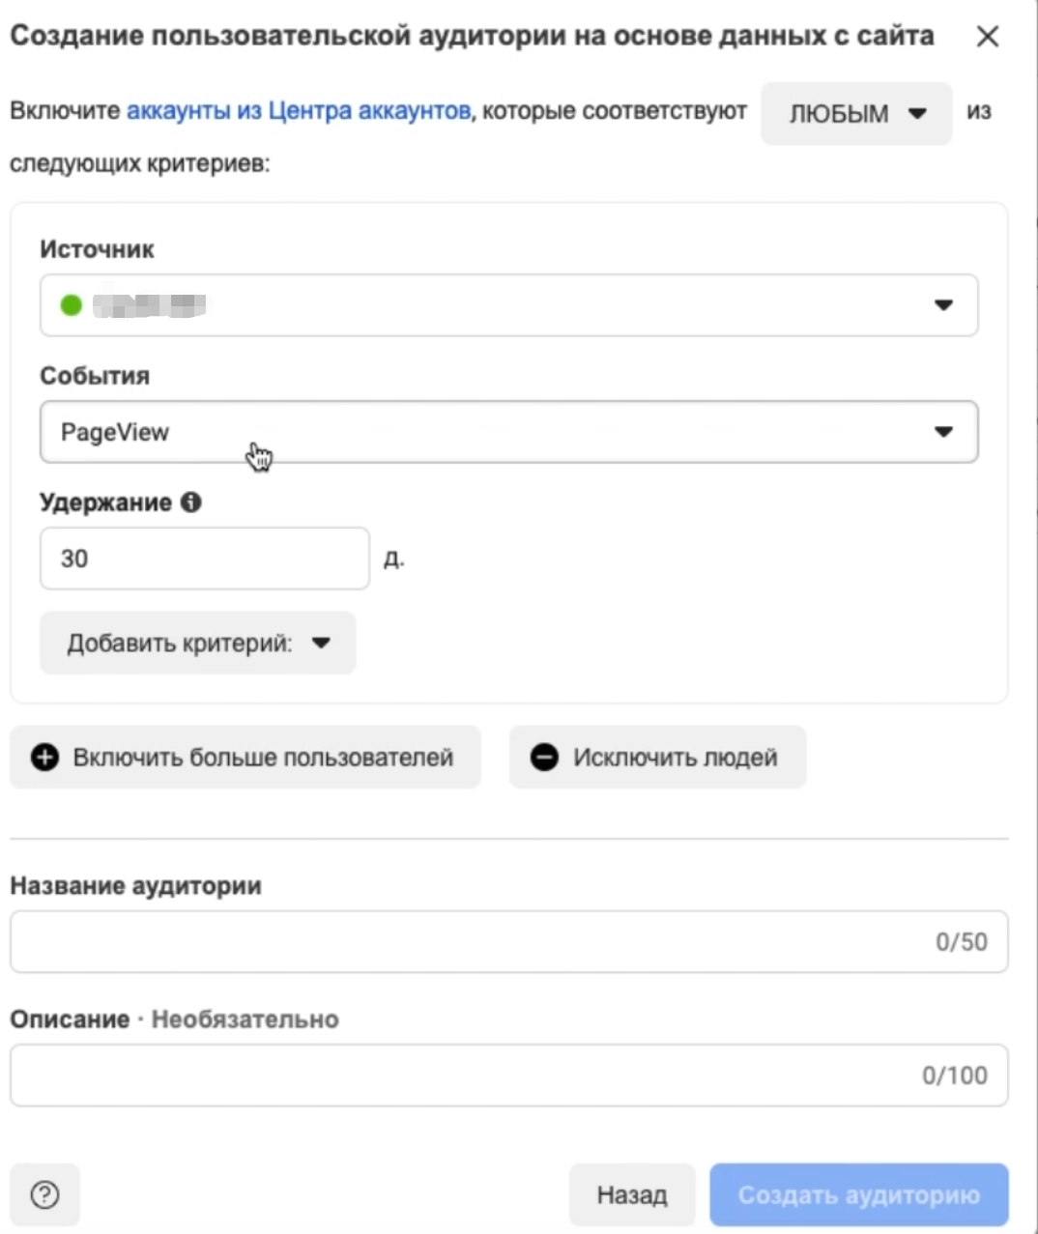The image size is (1038, 1234).
Task: Expand the События dropdown arrow
Action: [943, 432]
